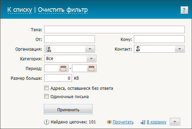Open the period start date calendar
This screenshot has height=129, width=192.
tap(63, 68)
